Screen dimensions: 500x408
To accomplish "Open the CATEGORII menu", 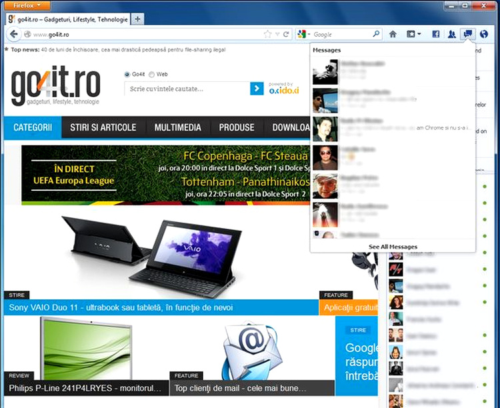I will click(x=33, y=127).
